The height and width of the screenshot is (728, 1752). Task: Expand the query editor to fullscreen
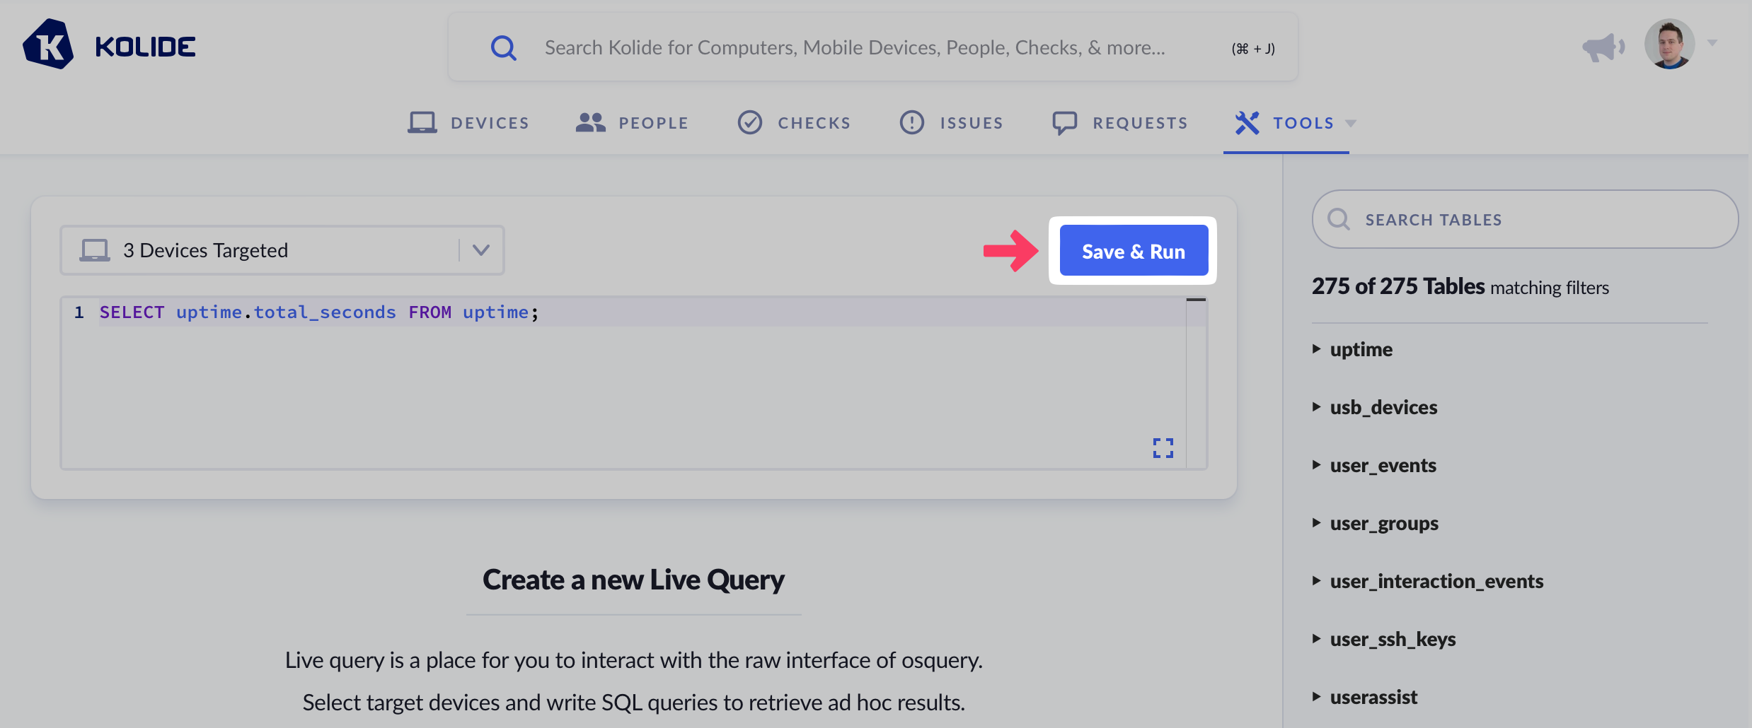(1163, 447)
